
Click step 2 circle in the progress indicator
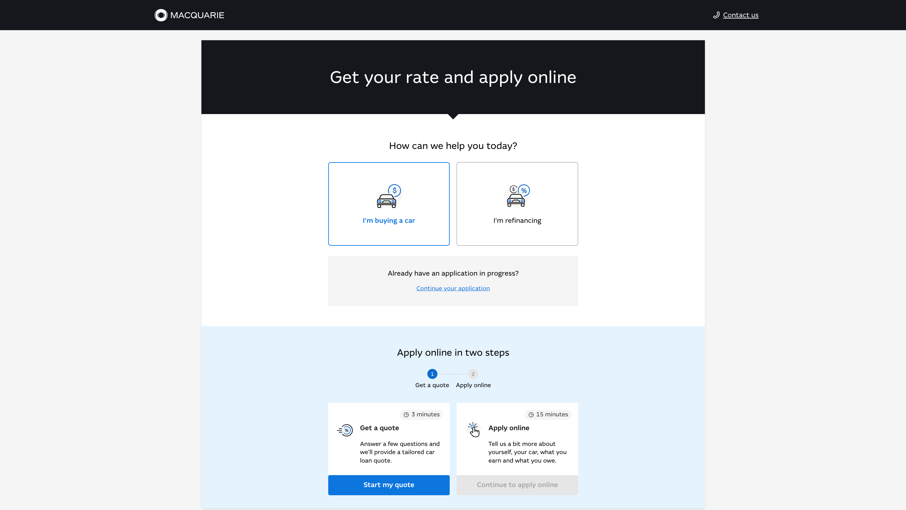[473, 374]
